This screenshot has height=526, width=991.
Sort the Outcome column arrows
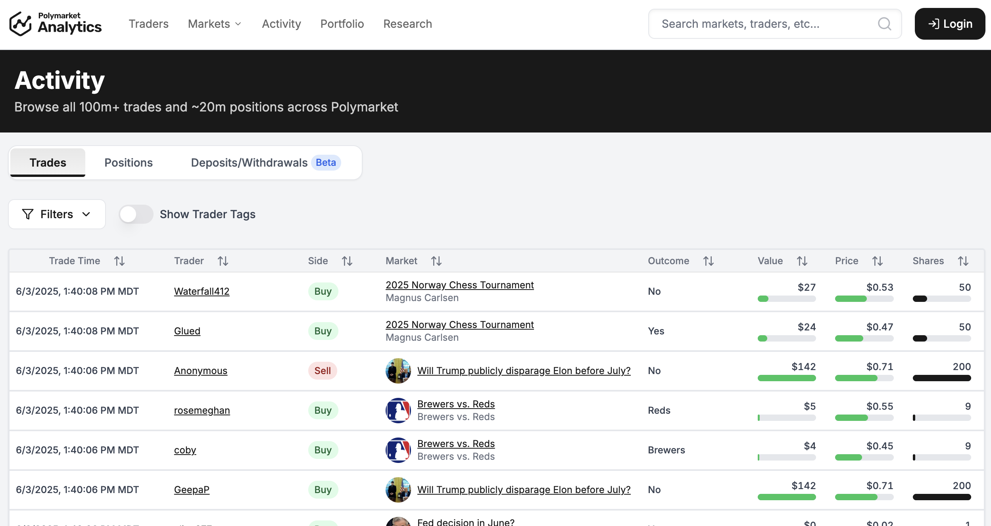(x=709, y=261)
